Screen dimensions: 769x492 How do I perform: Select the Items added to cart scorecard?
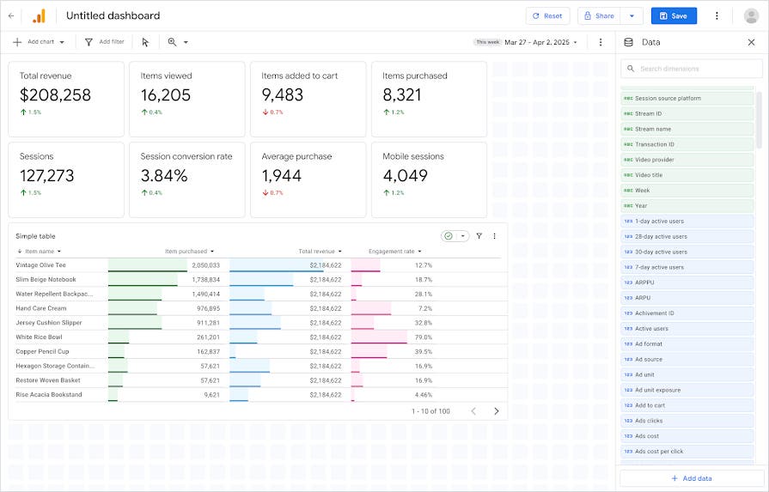pos(308,99)
